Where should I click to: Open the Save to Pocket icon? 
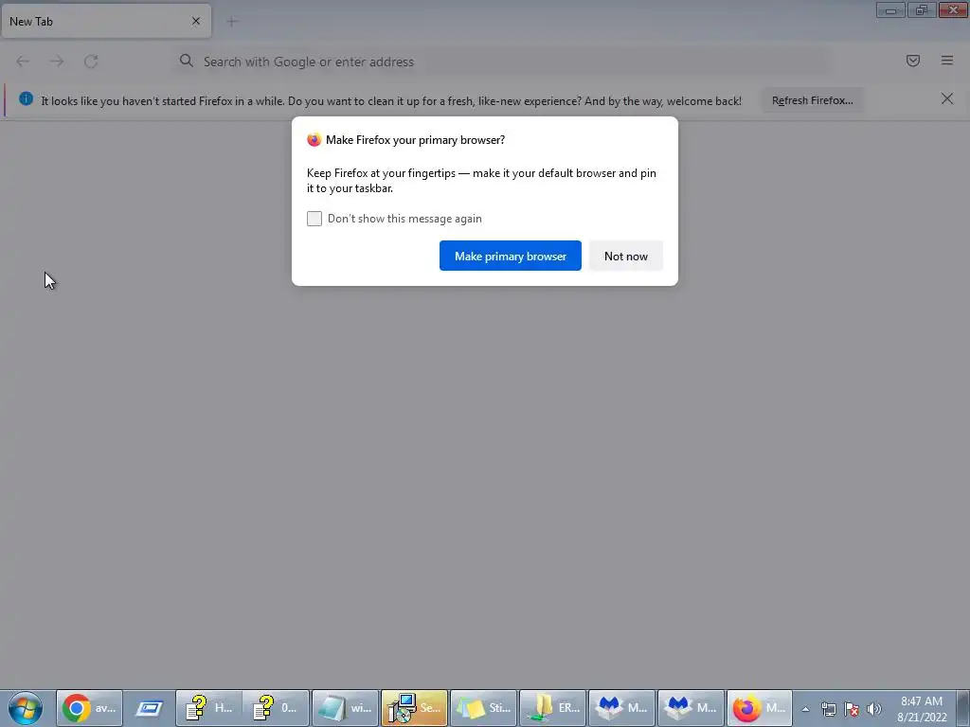pos(912,61)
